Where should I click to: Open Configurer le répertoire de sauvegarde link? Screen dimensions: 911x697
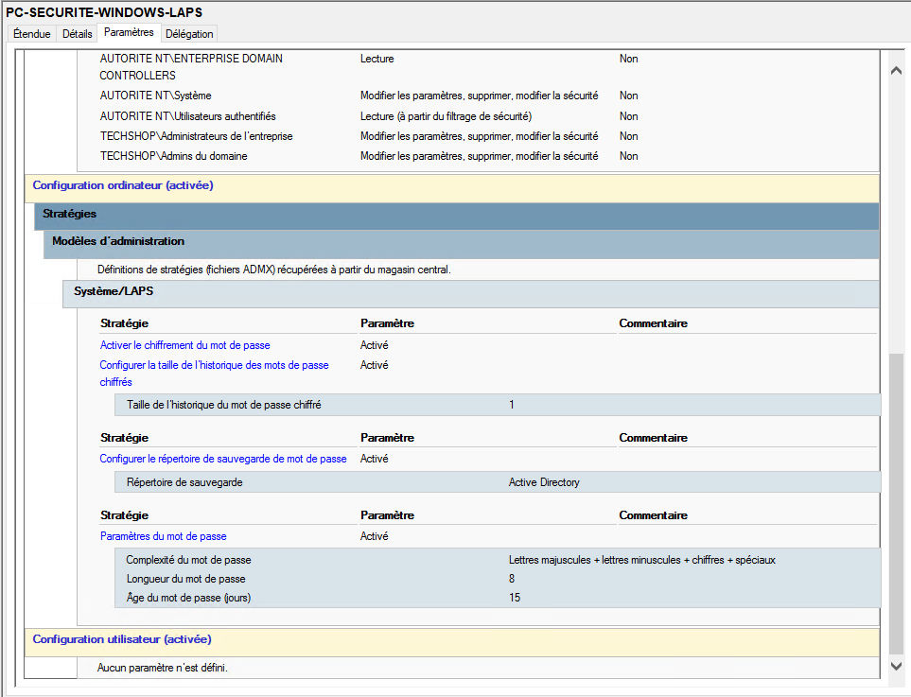click(x=223, y=459)
